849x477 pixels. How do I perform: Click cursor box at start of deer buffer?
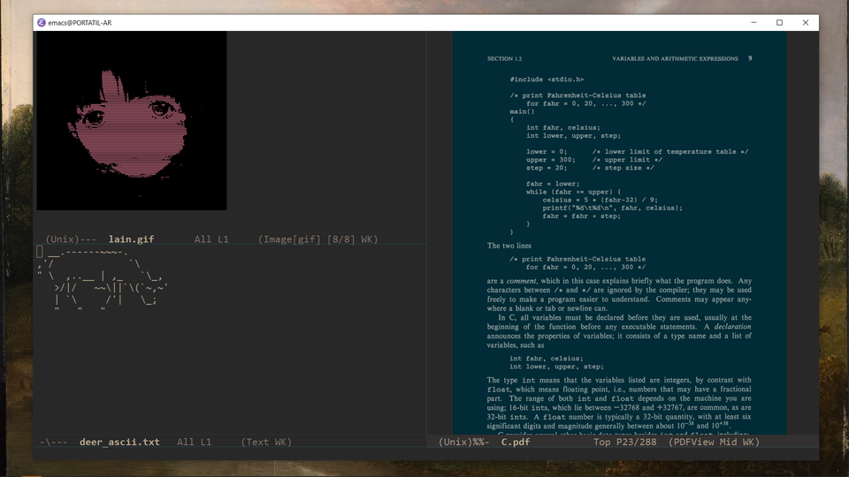click(x=40, y=252)
